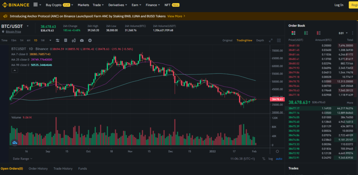Screen dimensions: 358x175
Task: Click the sell order priced 38478.75
Action: click(x=321, y=81)
